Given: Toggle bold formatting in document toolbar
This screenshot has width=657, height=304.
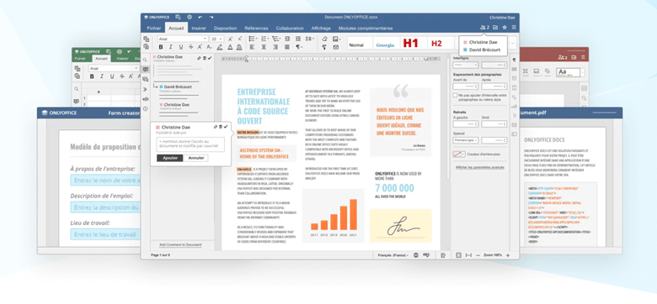Looking at the screenshot, I should coord(160,47).
